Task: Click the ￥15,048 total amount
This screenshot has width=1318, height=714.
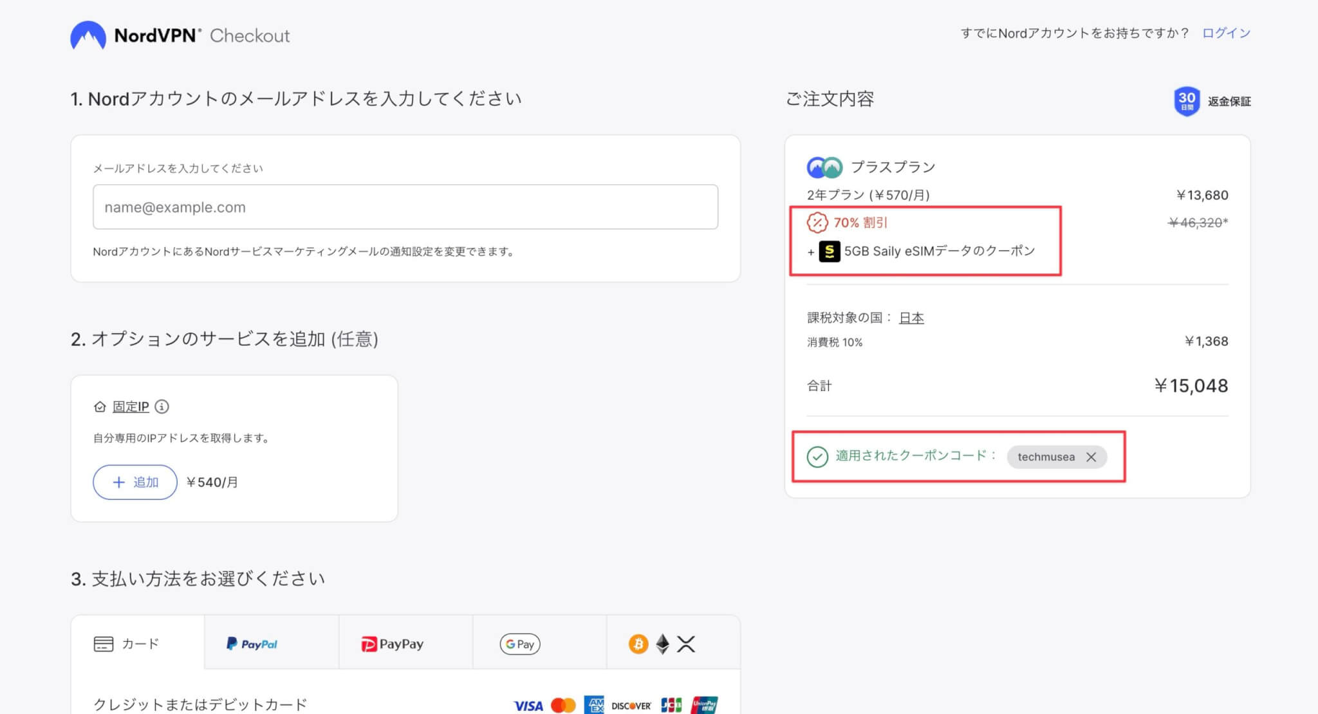Action: 1191,385
